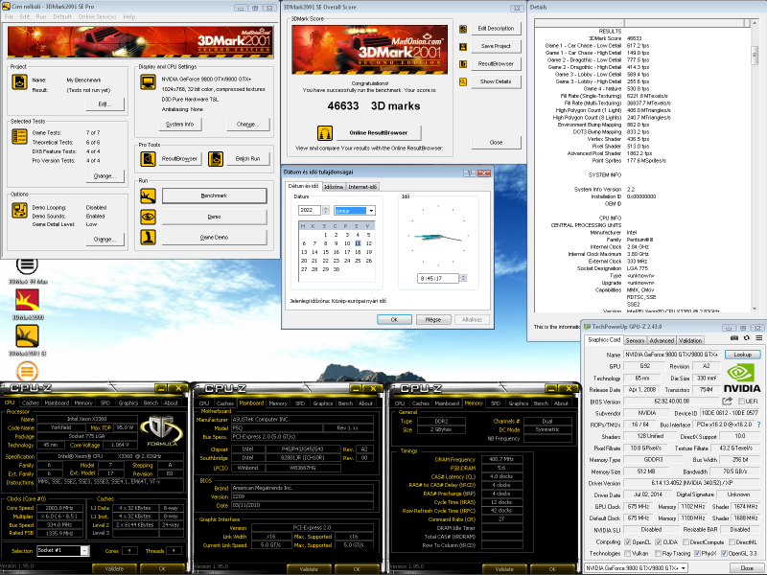Switch to the Validation tab in GPU-Z
This screenshot has height=575, width=767.
[690, 341]
